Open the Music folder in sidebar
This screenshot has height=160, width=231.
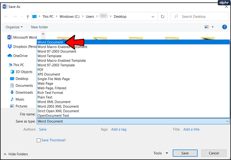(x=17, y=99)
